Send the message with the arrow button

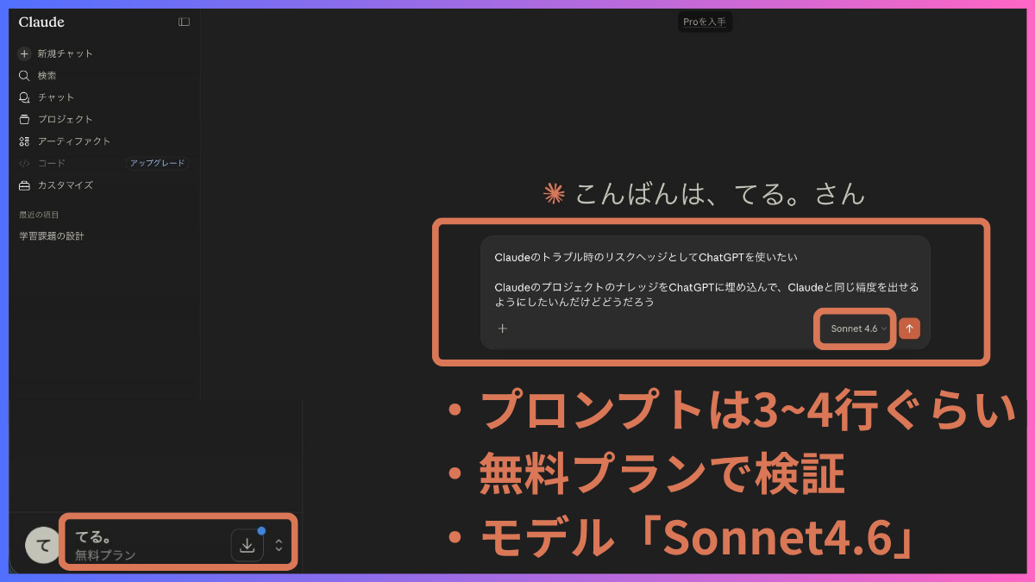coord(909,329)
